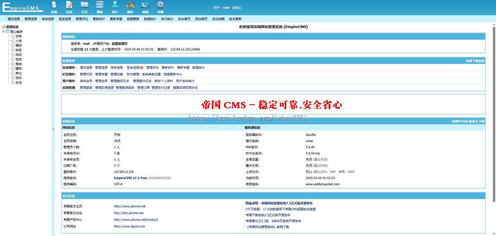This screenshot has height=236, width=496.
Task: Open the 插件 (Plugin) tools icon
Action: pyautogui.click(x=130, y=5)
